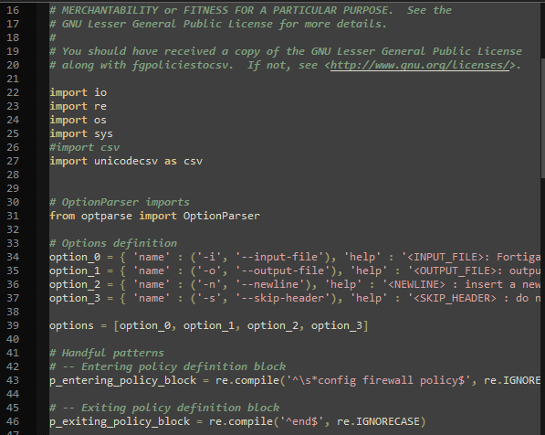Click the '# OptionParser imports' comment
Viewport: 545px width, 435px height.
pyautogui.click(x=120, y=202)
